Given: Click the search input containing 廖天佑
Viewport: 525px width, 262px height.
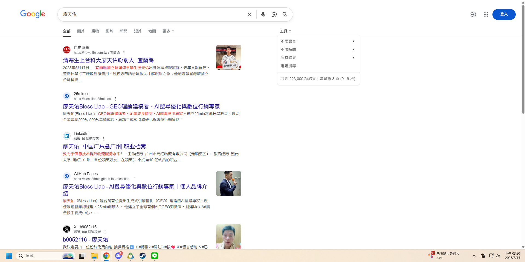Looking at the screenshot, I should coord(153,14).
